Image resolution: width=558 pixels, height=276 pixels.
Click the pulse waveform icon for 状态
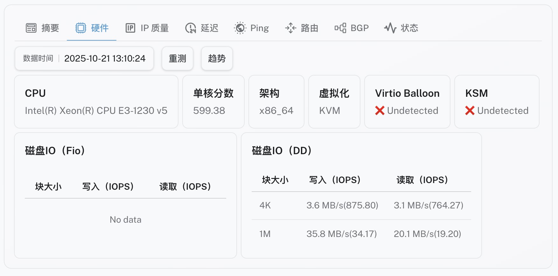pos(390,28)
